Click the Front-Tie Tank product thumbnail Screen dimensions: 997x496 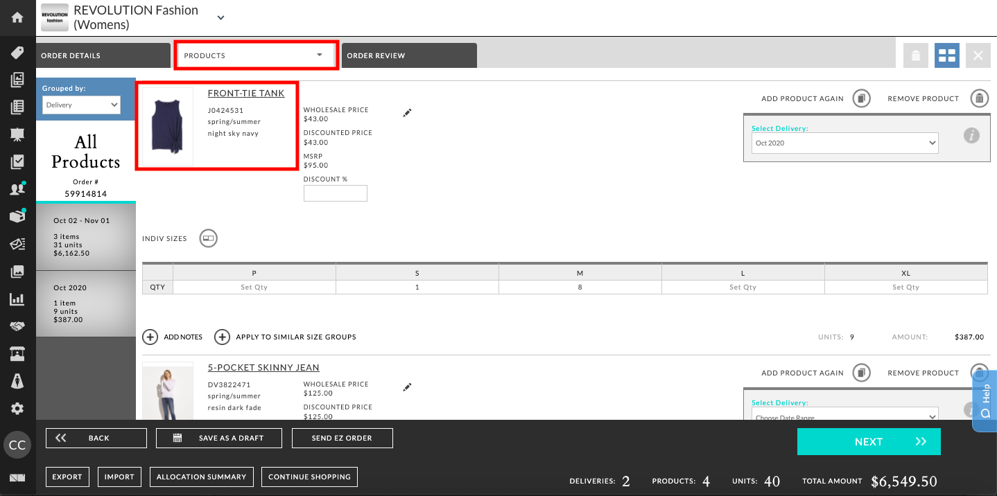tap(168, 126)
